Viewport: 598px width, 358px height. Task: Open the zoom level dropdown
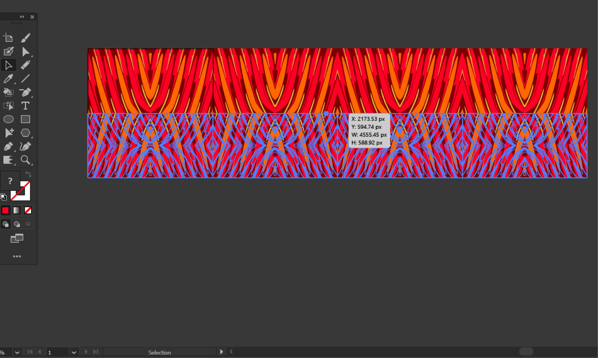[x=17, y=352]
